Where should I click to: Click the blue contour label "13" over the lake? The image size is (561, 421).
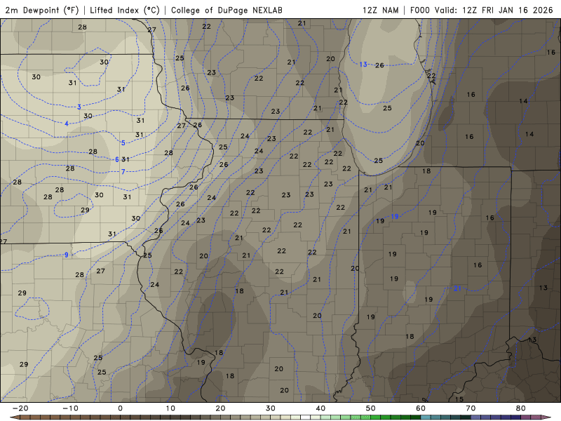point(363,65)
